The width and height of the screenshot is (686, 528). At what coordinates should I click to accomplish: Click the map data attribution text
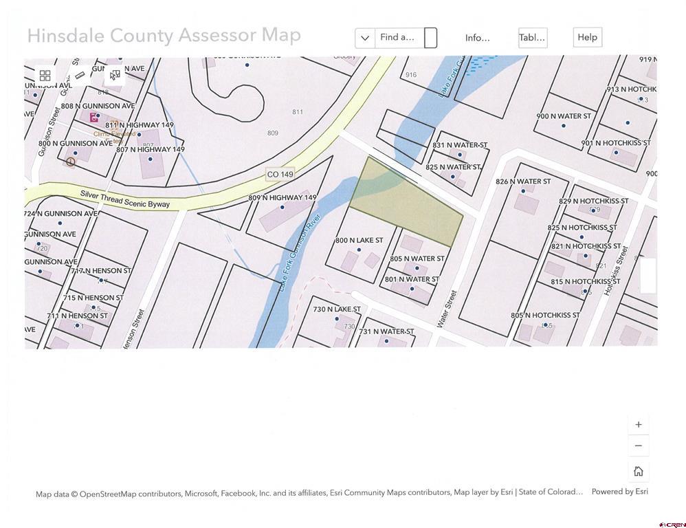309,493
